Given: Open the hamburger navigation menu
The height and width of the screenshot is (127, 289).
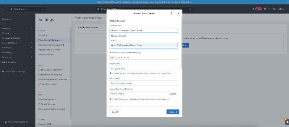Looking at the screenshot, I should [x=3, y=9].
